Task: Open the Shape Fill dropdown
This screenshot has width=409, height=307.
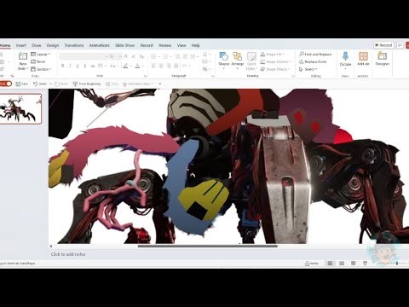Action: [x=272, y=54]
